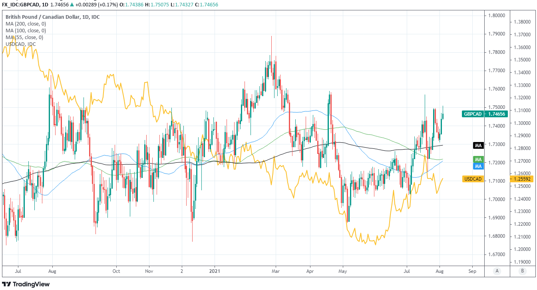Select the MA (200, close, 0) legend
The height and width of the screenshot is (290, 537).
click(x=26, y=24)
